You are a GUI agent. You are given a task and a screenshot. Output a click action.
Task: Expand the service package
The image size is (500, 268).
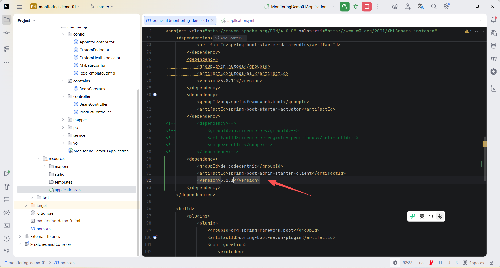[63, 135]
